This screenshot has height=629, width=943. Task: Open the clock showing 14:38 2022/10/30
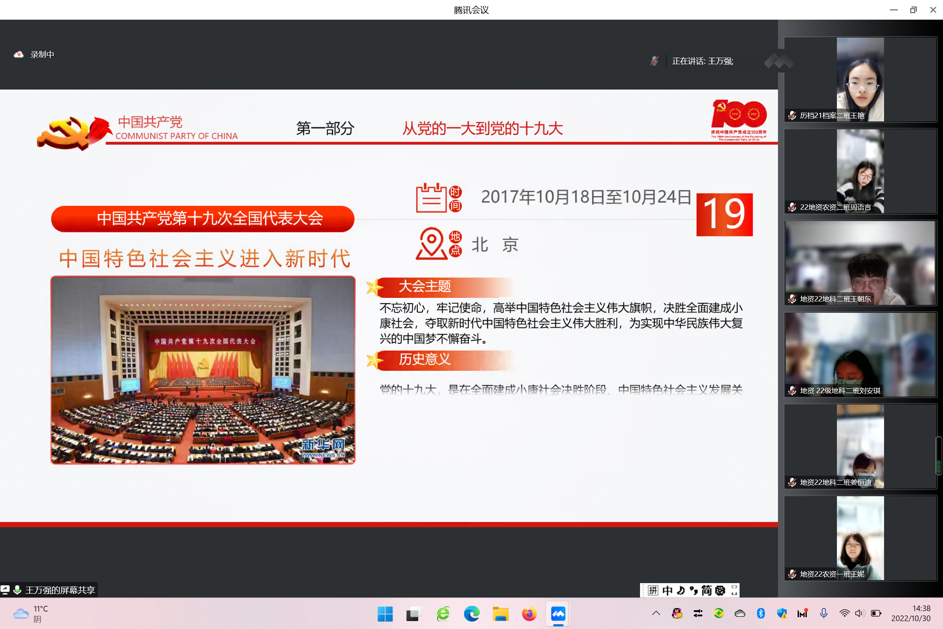pos(911,614)
